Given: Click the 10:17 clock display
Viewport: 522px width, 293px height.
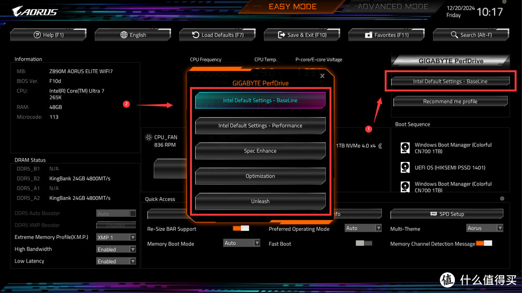Looking at the screenshot, I should pyautogui.click(x=490, y=12).
